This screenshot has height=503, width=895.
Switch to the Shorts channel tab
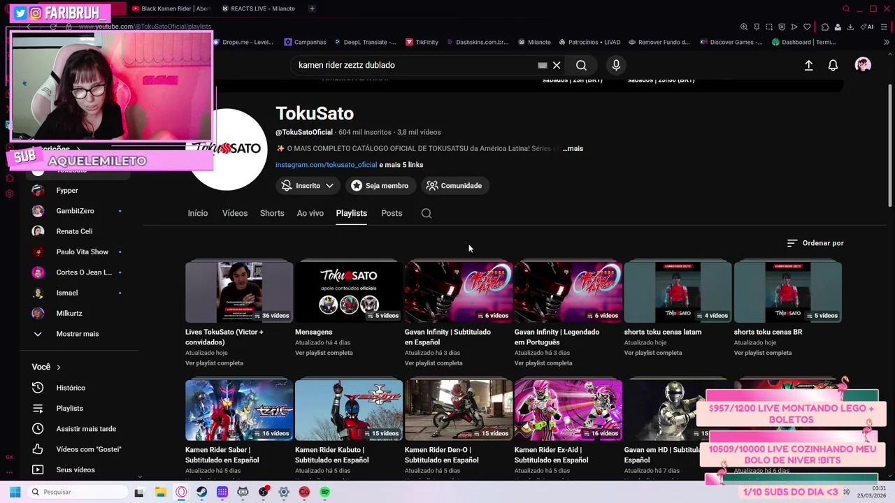click(x=272, y=213)
